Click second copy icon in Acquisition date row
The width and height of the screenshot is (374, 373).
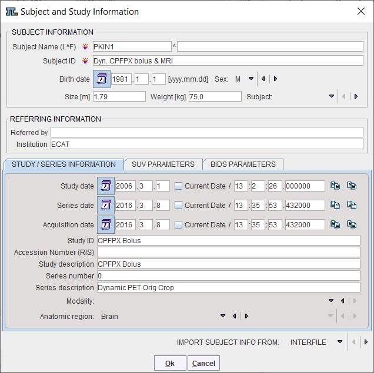pos(352,224)
